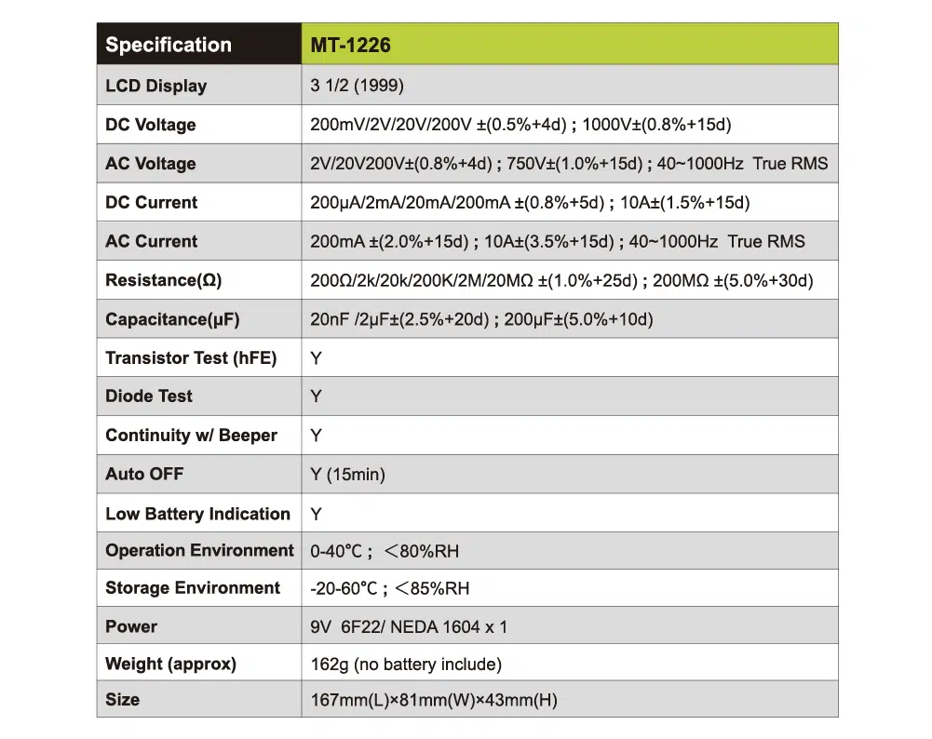Click the Y value beside Diode Test

tap(317, 396)
